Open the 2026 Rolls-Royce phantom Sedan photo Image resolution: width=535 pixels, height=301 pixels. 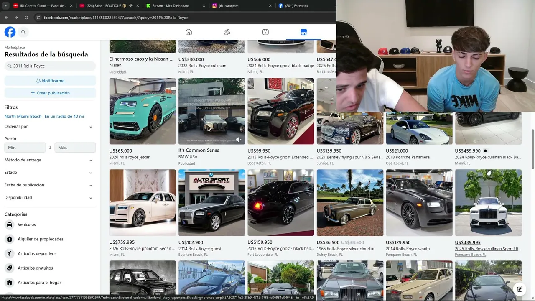click(143, 203)
